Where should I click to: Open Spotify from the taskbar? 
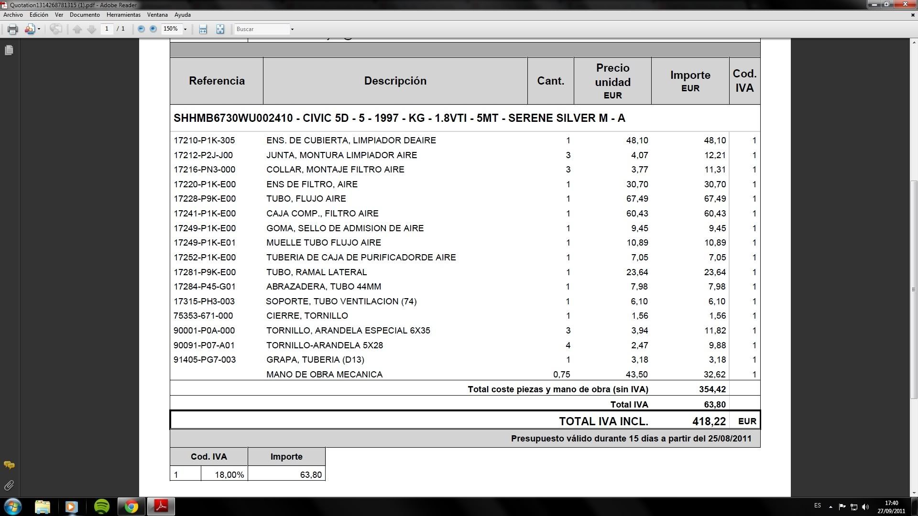pyautogui.click(x=101, y=506)
